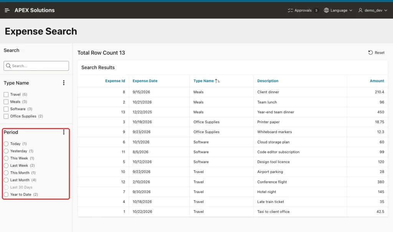
Task: Check the Travel checkbox
Action: pos(6,94)
